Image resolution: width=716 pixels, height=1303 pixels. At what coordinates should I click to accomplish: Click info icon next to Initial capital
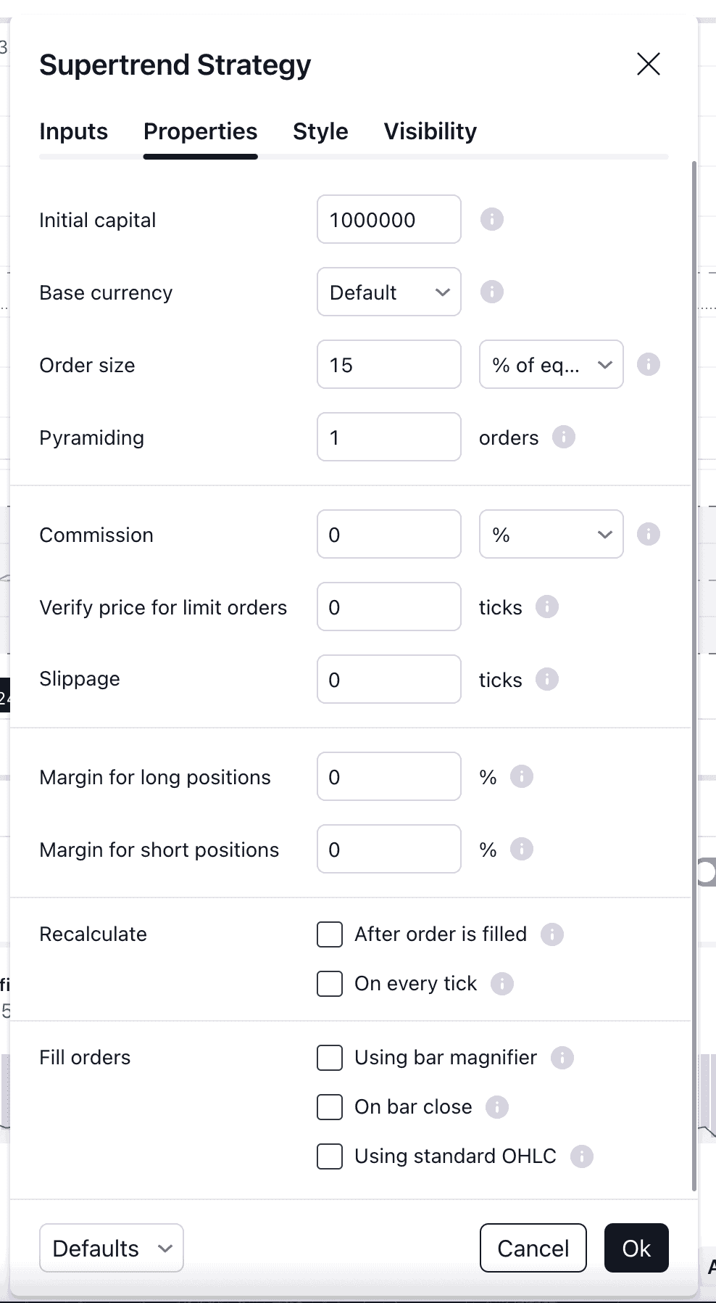[x=492, y=219]
